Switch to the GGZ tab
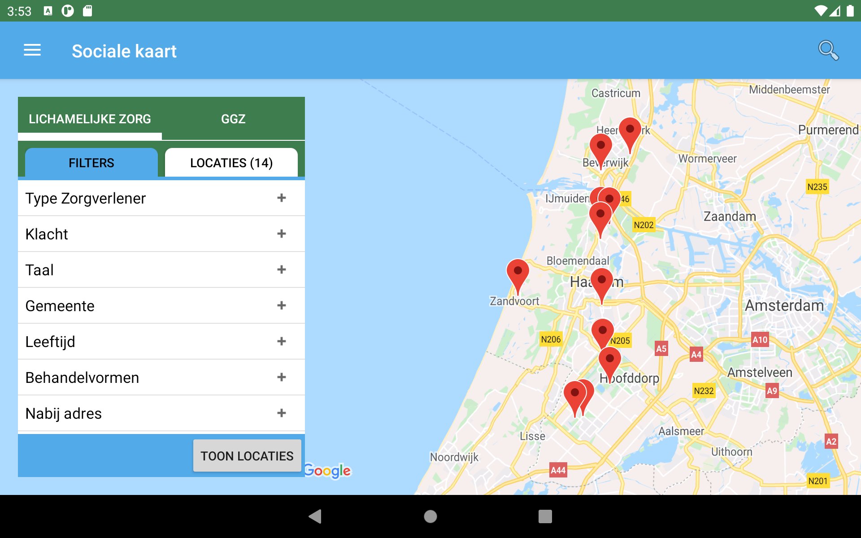This screenshot has width=861, height=538. [233, 119]
